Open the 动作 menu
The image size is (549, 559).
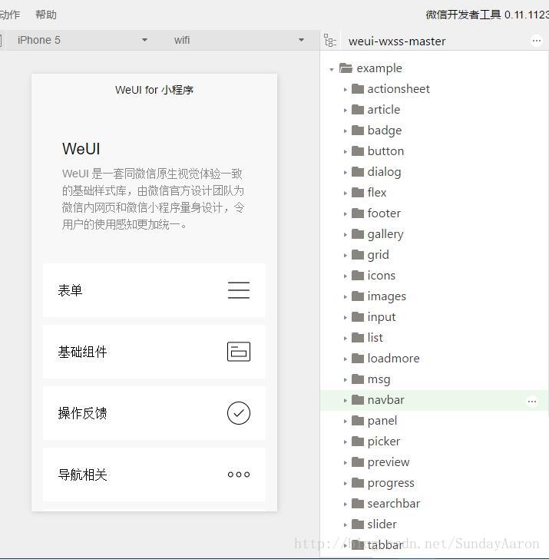click(x=10, y=15)
